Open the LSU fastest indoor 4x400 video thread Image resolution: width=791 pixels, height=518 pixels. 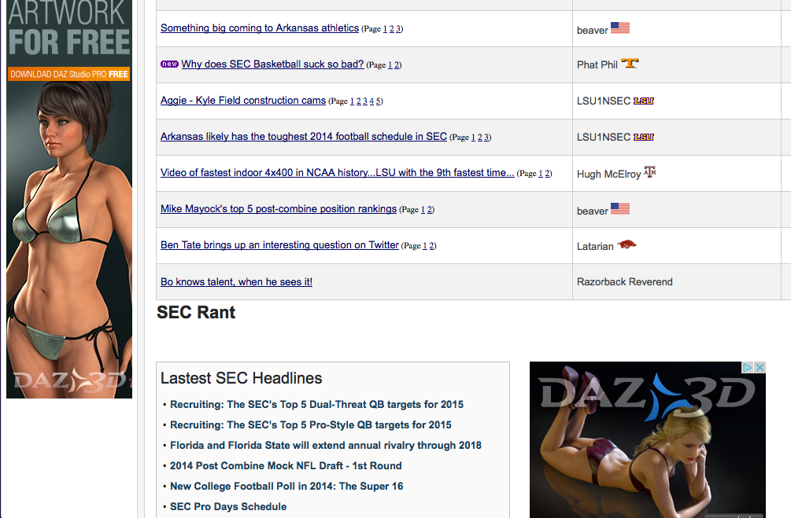pyautogui.click(x=337, y=173)
